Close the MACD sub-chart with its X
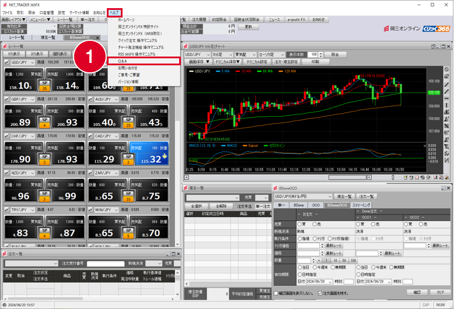The width and height of the screenshot is (454, 309). coord(425,146)
